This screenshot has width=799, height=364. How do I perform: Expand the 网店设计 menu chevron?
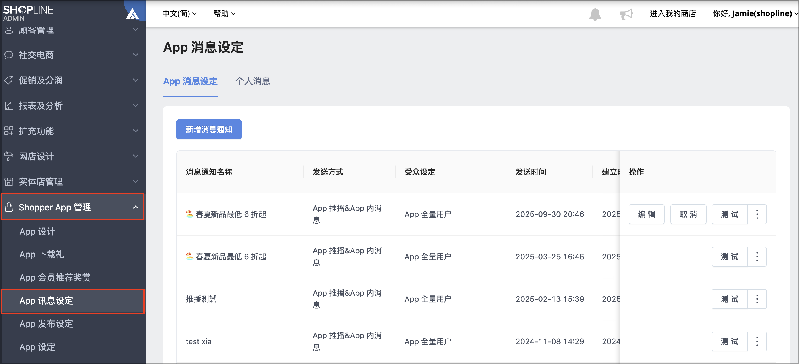point(136,156)
